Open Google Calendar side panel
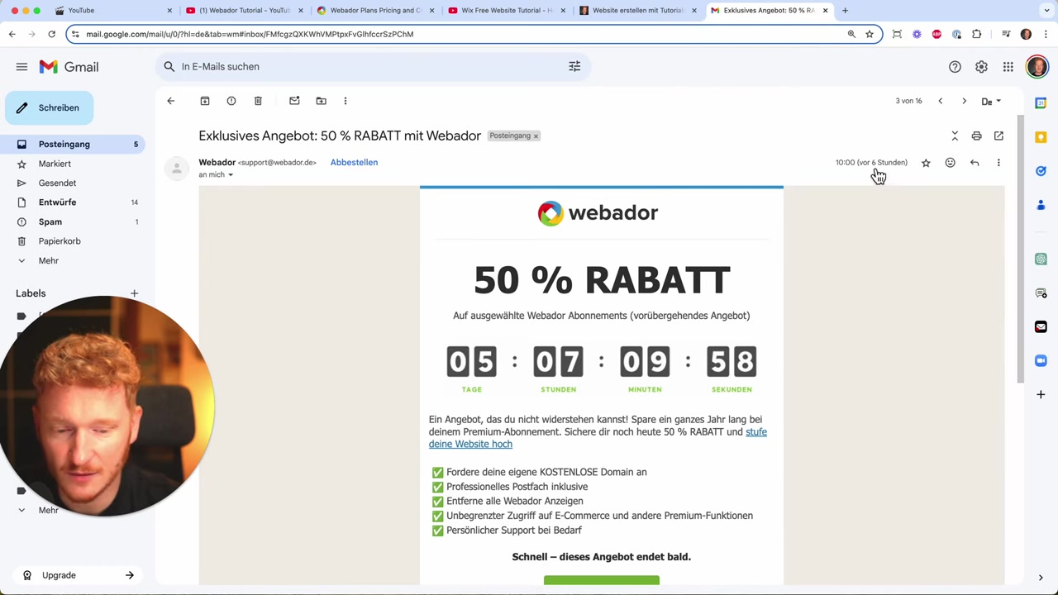1058x595 pixels. pos(1041,103)
